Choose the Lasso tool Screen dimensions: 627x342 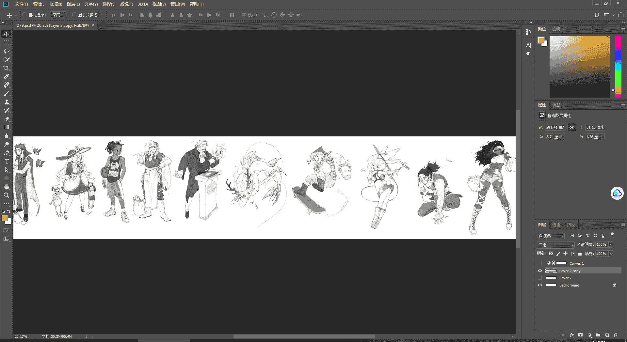[7, 51]
